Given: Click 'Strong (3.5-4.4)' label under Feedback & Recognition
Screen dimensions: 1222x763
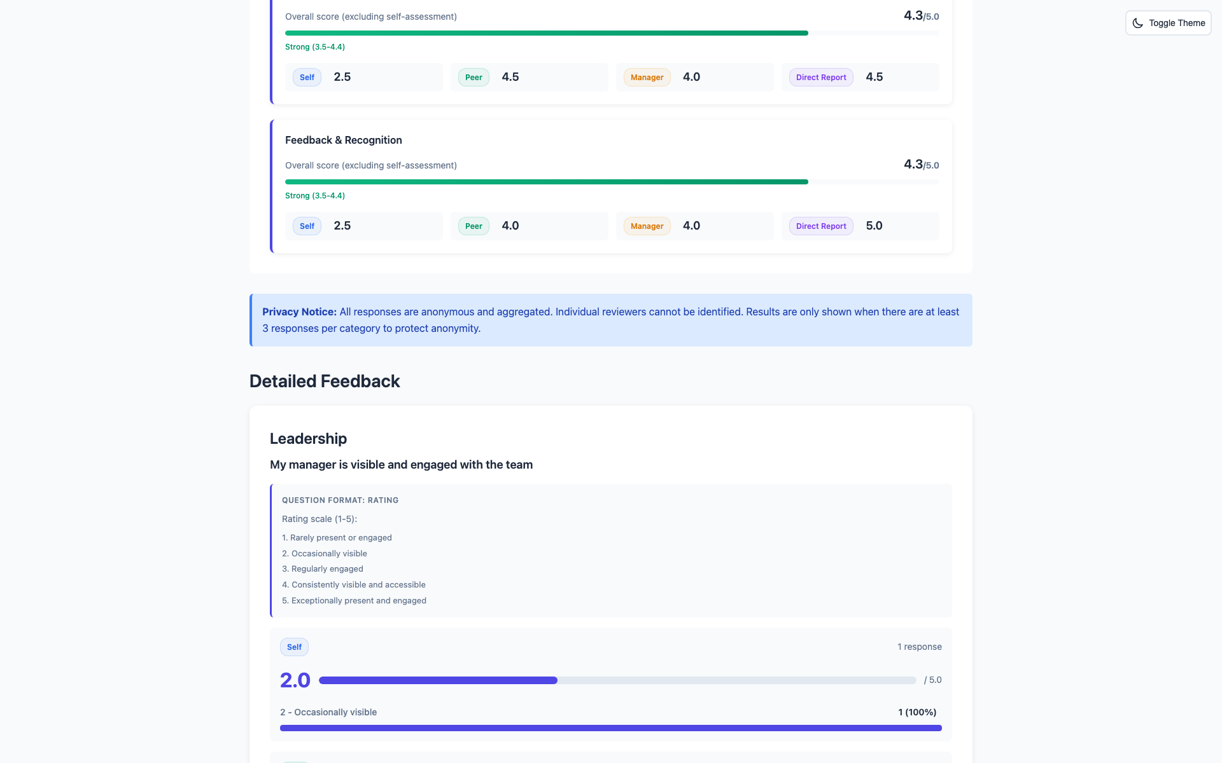Looking at the screenshot, I should pos(314,196).
